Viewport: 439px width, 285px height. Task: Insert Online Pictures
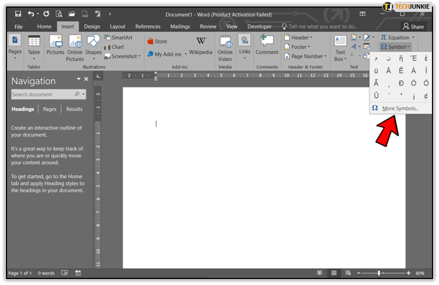(75, 48)
